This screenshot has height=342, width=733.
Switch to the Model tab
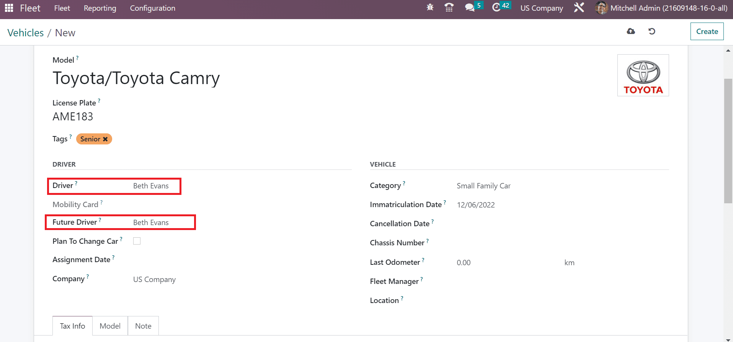[x=110, y=326]
